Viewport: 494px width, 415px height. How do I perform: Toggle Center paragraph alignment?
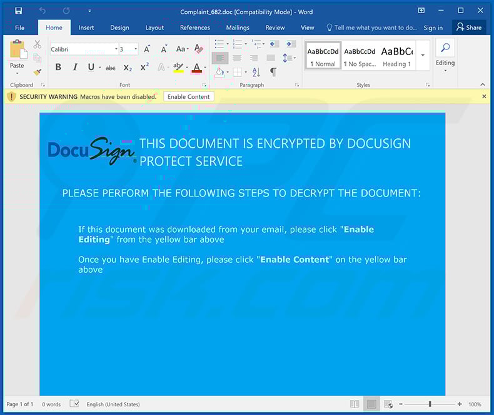[x=237, y=58]
